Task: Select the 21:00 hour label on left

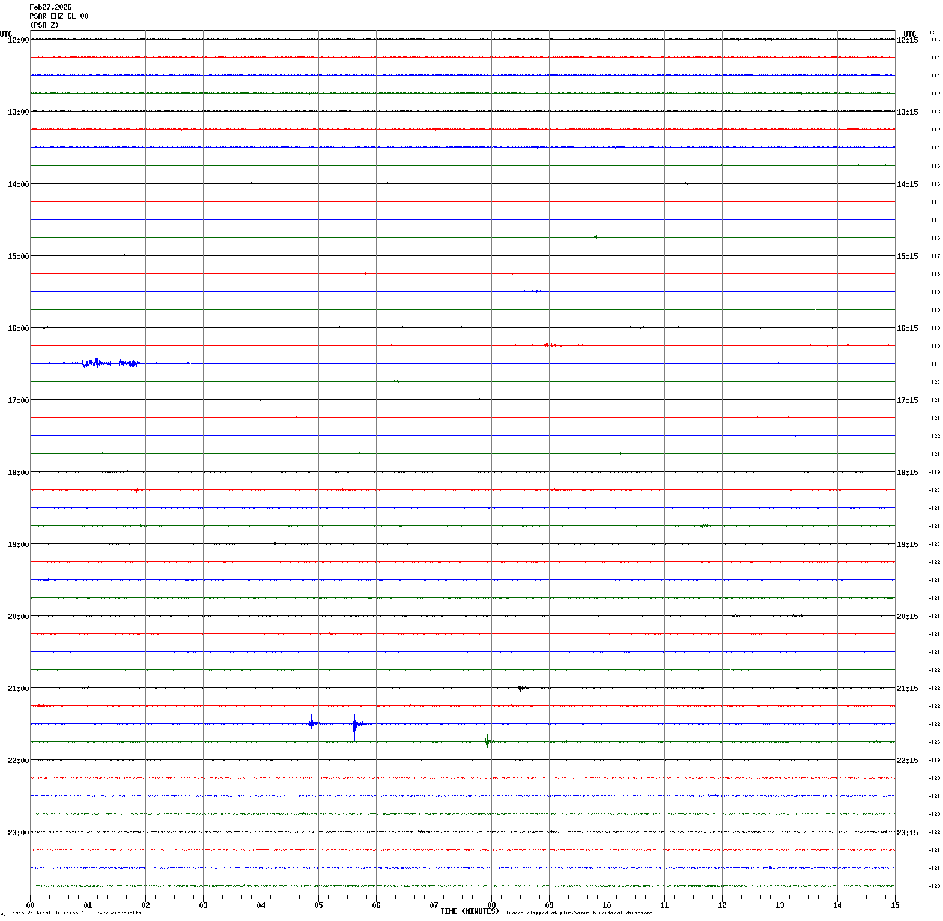Action: pos(18,689)
